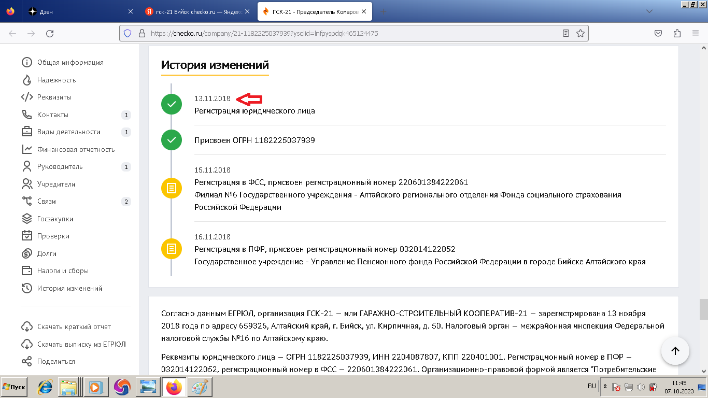Click the page vertical scrollbar thumb
Screen dimensions: 708x398
(x=703, y=309)
